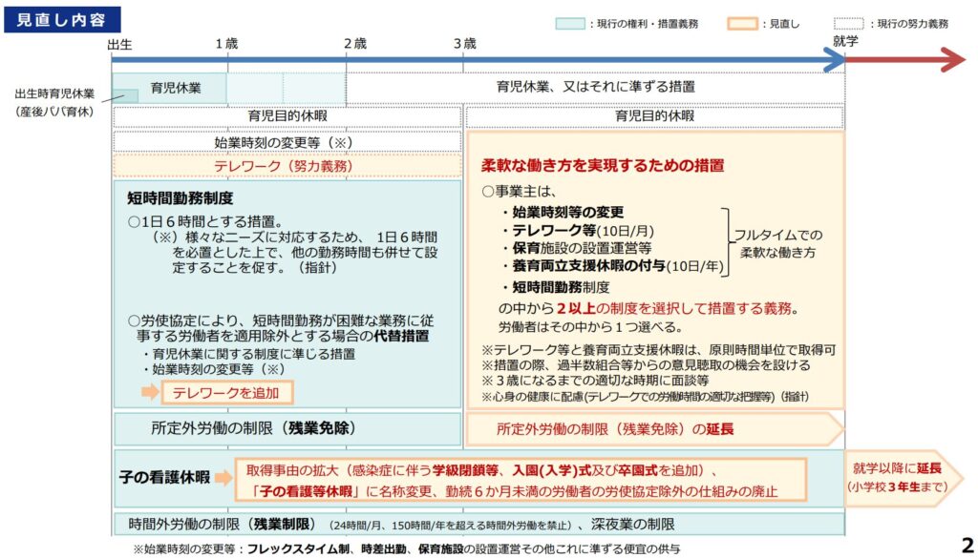Click the テレワーク（努力義務） dotted bar
The height and width of the screenshot is (558, 978).
pos(287,165)
